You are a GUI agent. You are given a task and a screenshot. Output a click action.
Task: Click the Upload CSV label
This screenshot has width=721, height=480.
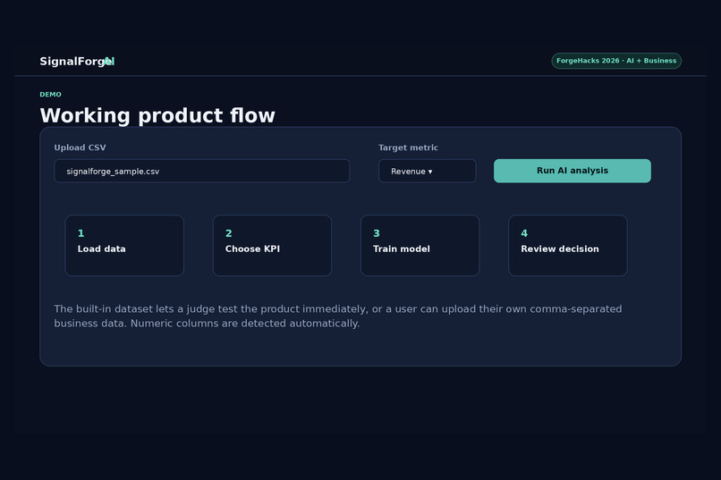[x=80, y=147]
